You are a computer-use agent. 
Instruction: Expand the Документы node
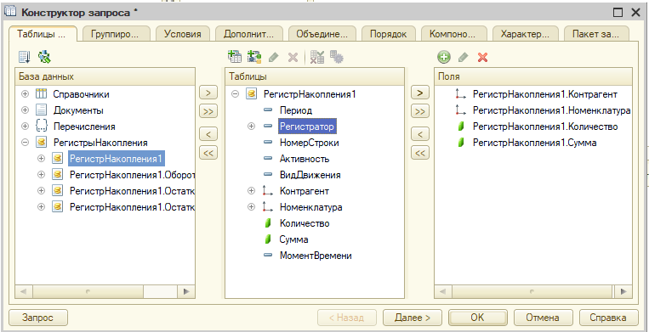pos(26,110)
